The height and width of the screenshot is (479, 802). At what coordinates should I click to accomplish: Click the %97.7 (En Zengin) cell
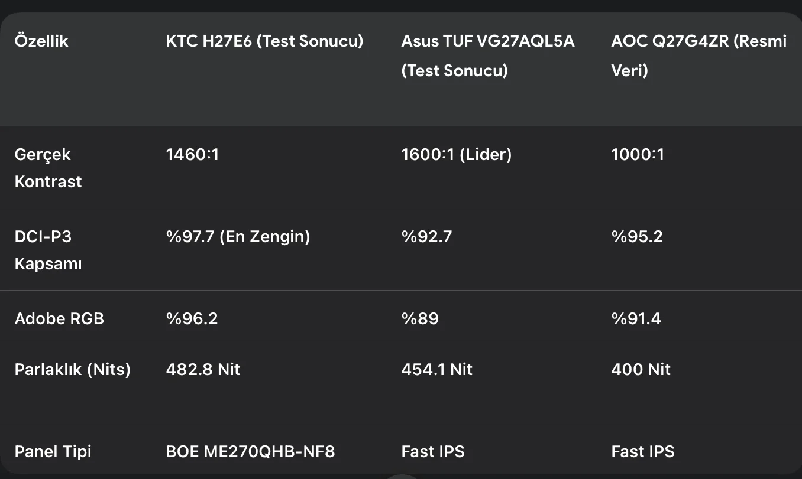point(238,237)
